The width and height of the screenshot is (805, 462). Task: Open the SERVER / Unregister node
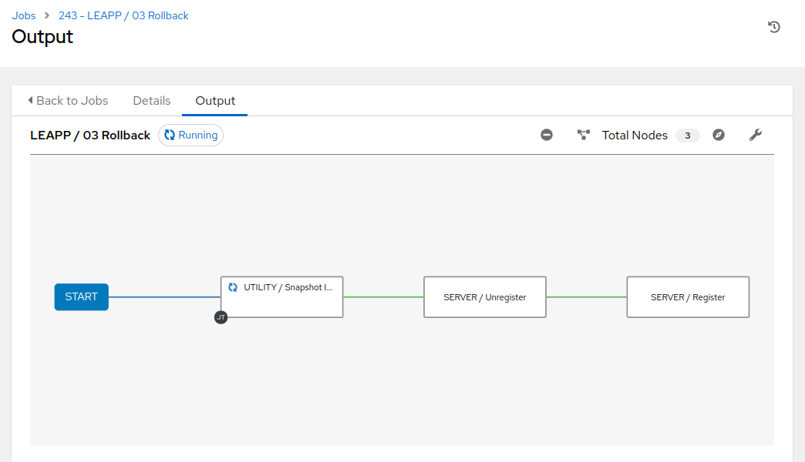[x=485, y=297]
